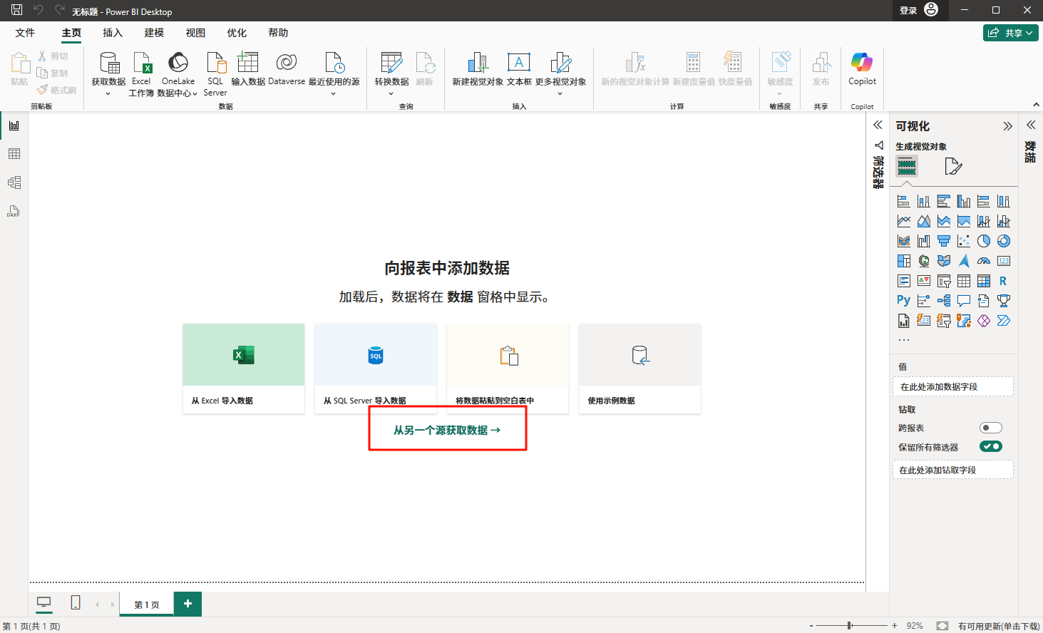Collapse the 可视化 pane with chevrons
The width and height of the screenshot is (1043, 633).
pyautogui.click(x=1007, y=126)
